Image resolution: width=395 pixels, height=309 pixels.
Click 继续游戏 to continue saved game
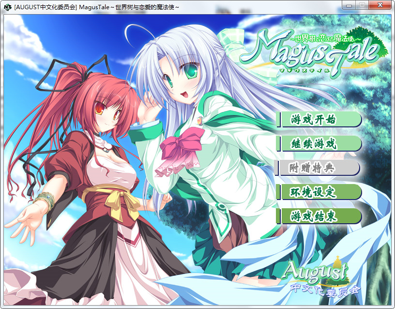(x=319, y=143)
